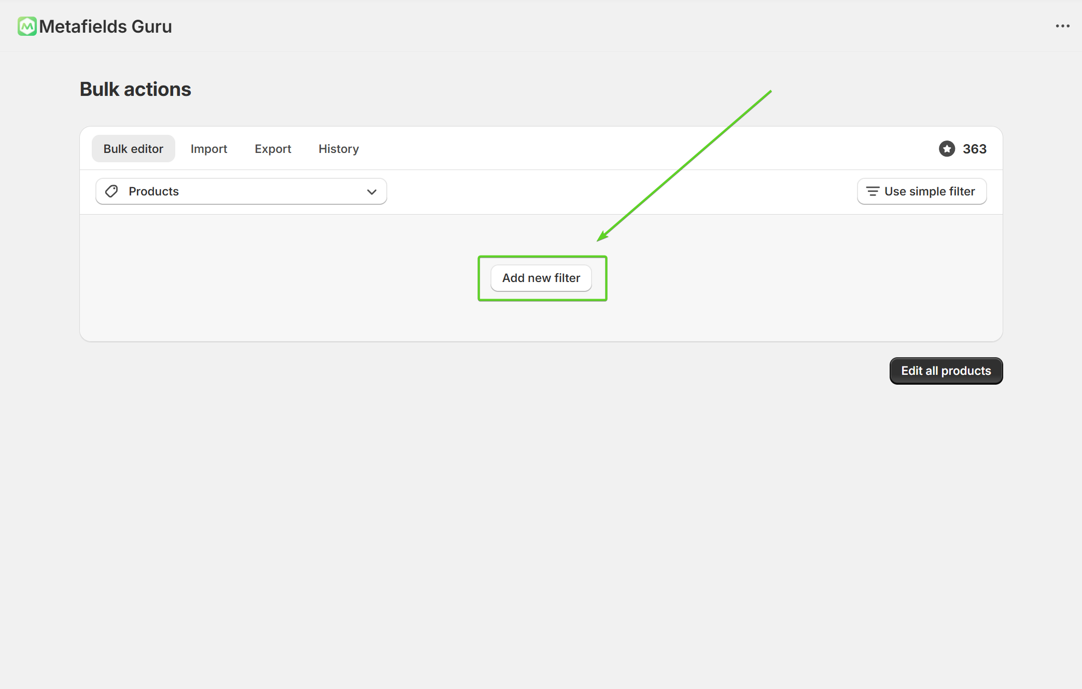
Task: Switch to Use simple filter mode
Action: coord(921,191)
